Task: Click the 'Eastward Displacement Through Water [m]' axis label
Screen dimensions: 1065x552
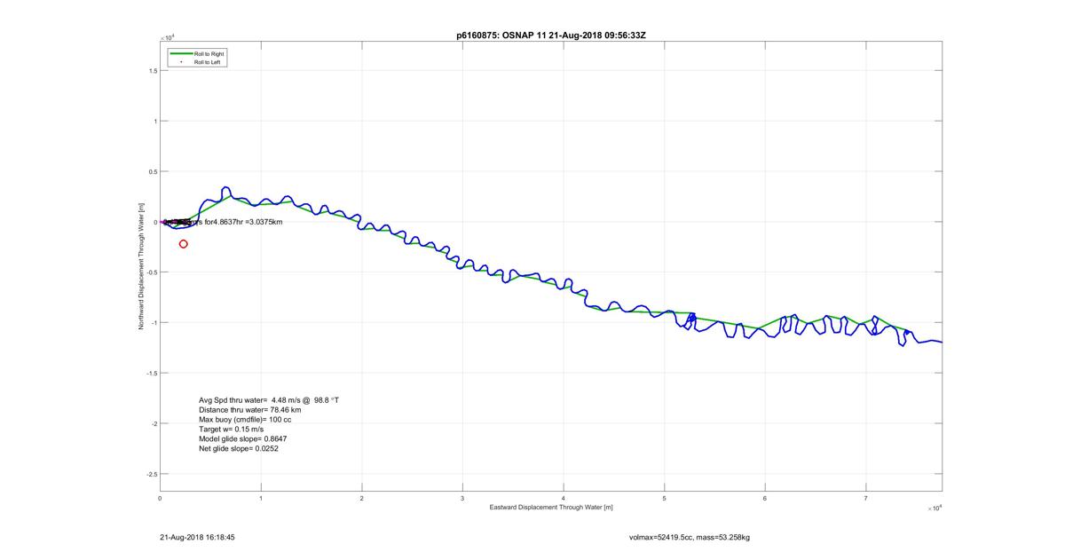Action: pos(550,508)
